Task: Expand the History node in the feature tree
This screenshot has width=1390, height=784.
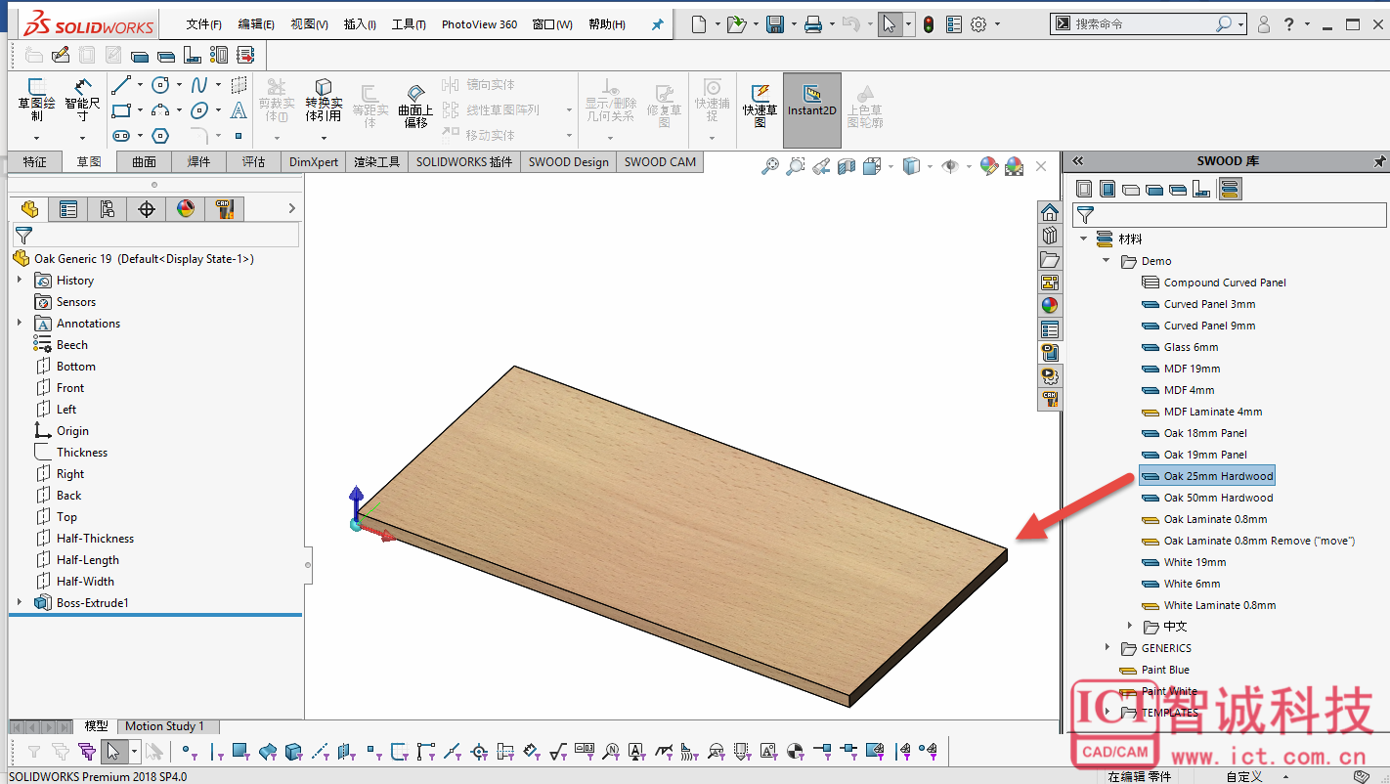Action: [x=19, y=281]
